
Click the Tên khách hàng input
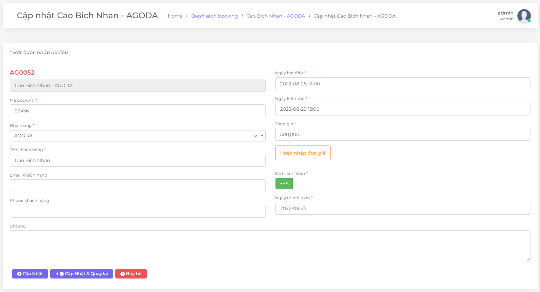[138, 160]
